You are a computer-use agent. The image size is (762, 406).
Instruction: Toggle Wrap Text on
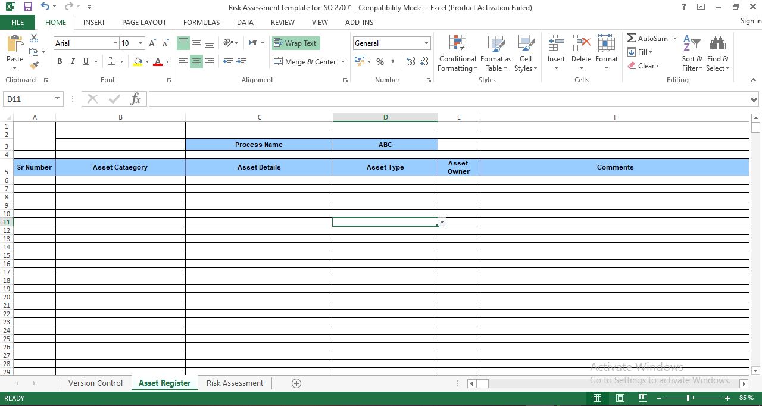click(295, 43)
